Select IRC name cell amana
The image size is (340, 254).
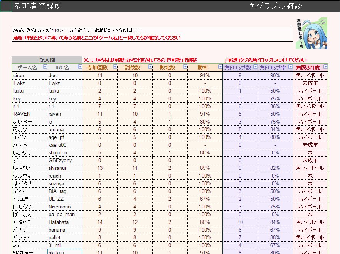coord(65,129)
